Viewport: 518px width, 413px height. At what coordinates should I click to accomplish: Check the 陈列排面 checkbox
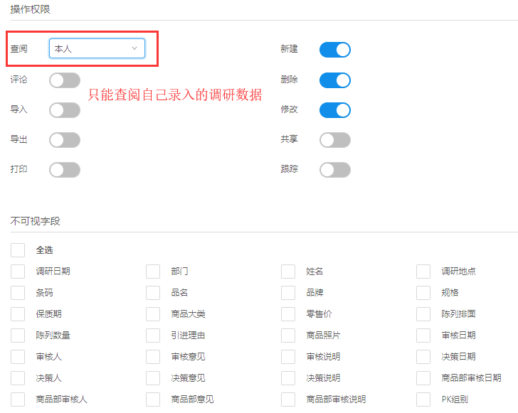(x=423, y=314)
